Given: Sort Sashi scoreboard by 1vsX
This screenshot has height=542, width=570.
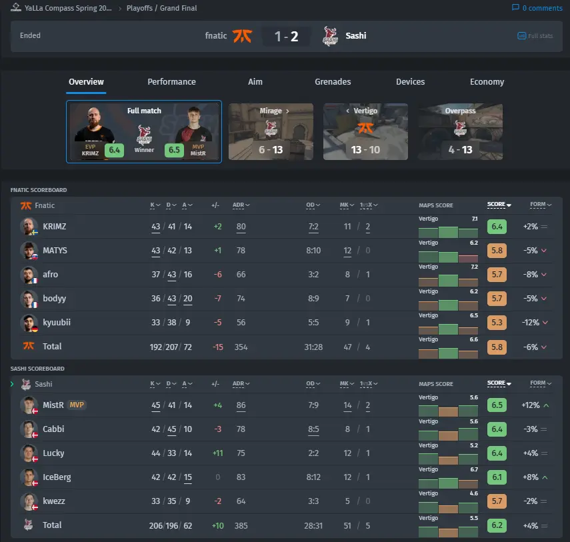Looking at the screenshot, I should (x=369, y=383).
